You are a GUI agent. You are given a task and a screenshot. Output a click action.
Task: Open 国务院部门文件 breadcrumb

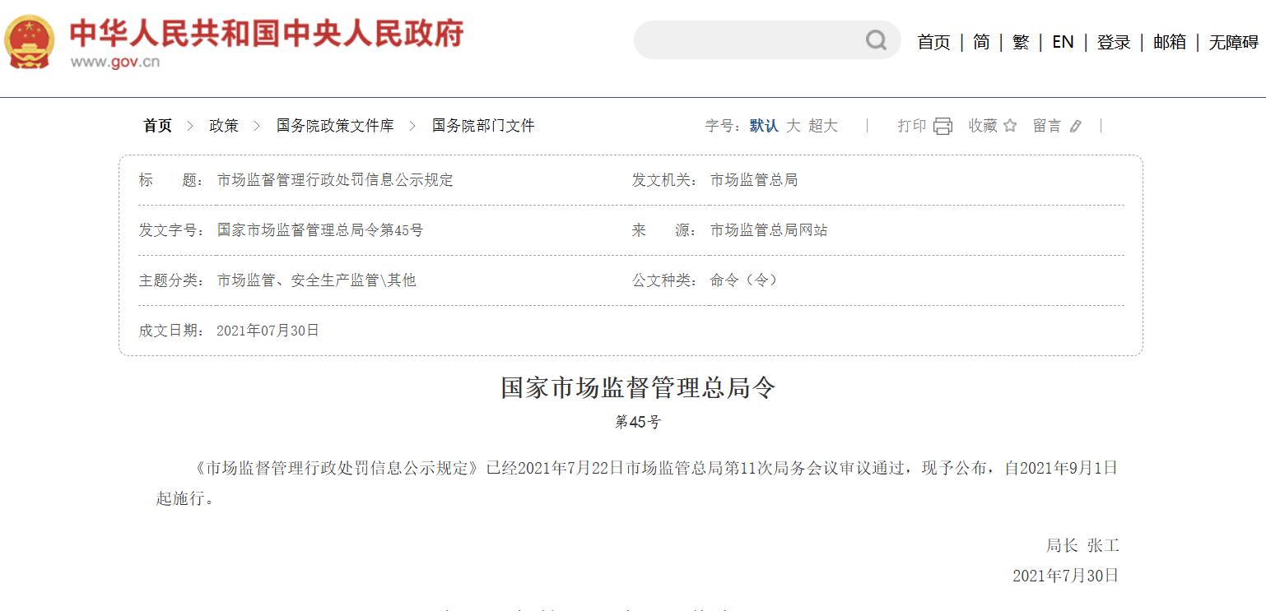[483, 126]
